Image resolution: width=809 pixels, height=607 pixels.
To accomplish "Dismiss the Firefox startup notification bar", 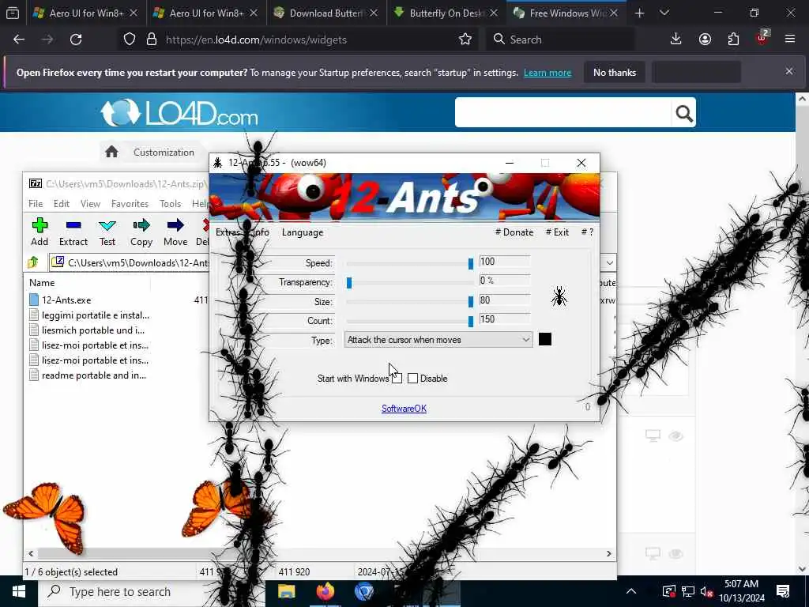I will point(789,71).
